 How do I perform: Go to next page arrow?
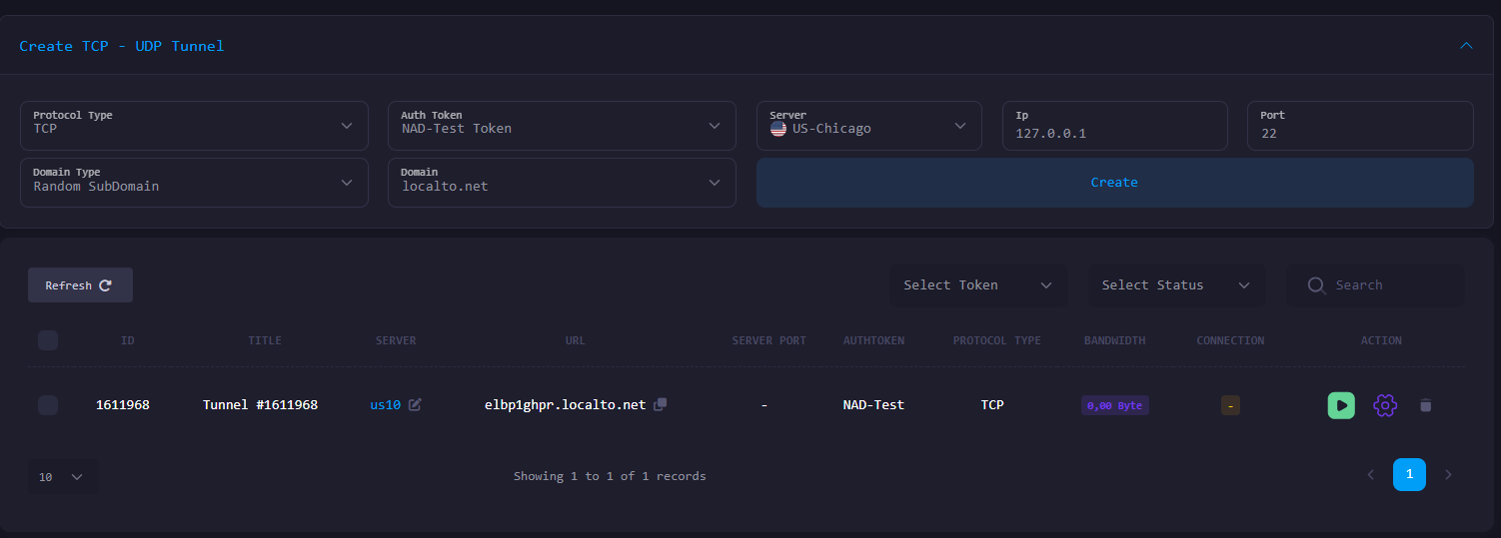click(1448, 474)
